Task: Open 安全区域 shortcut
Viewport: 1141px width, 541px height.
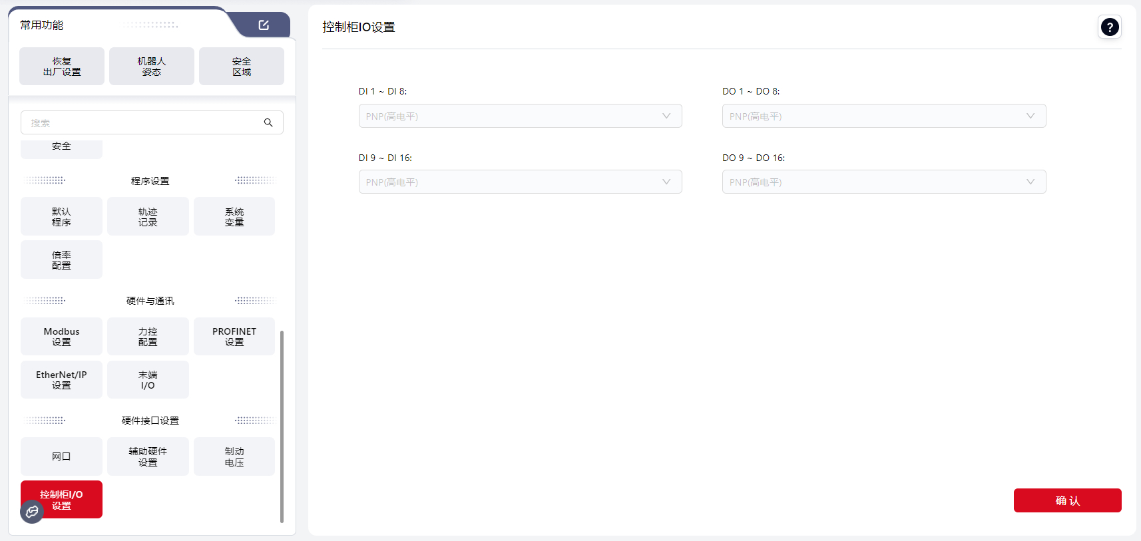Action: tap(242, 67)
